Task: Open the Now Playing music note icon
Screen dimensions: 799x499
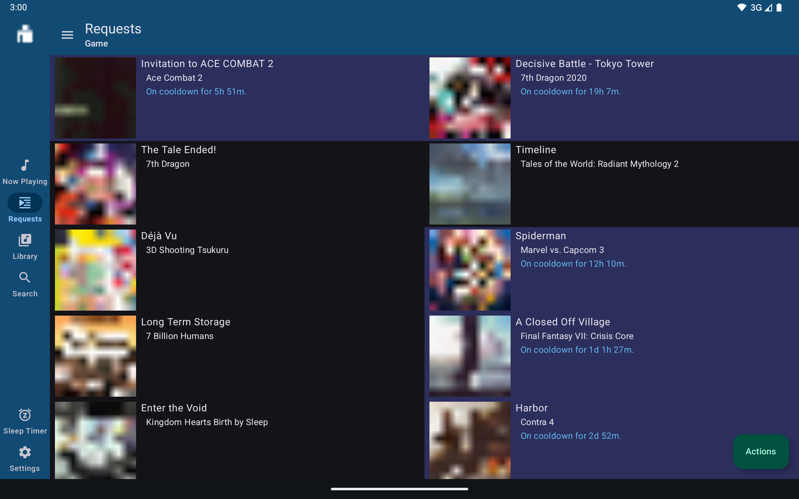Action: pyautogui.click(x=25, y=165)
